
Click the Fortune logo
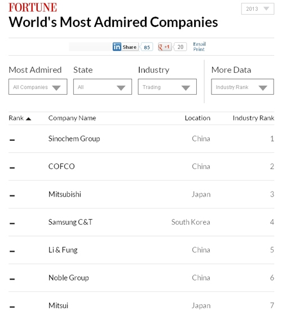(33, 7)
